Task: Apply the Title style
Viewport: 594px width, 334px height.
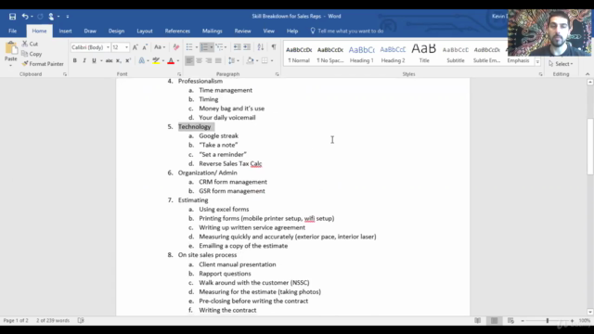Action: pyautogui.click(x=424, y=54)
